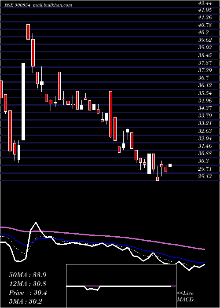The height and width of the screenshot is (308, 220).
Task: Click the Price : 30.4 readout
Action: tap(28, 293)
